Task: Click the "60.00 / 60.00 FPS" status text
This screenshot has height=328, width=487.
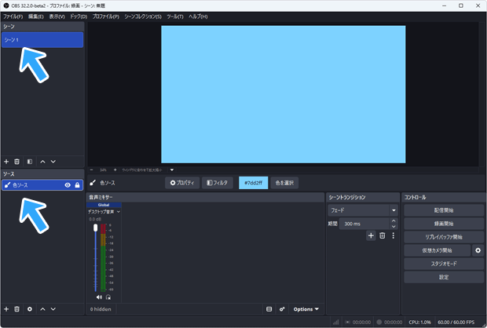Action: [x=456, y=322]
